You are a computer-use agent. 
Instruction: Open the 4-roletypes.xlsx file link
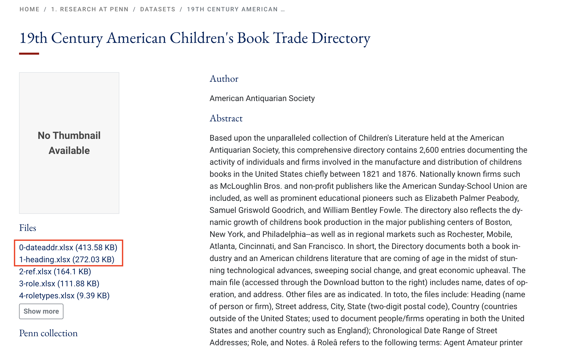point(64,296)
